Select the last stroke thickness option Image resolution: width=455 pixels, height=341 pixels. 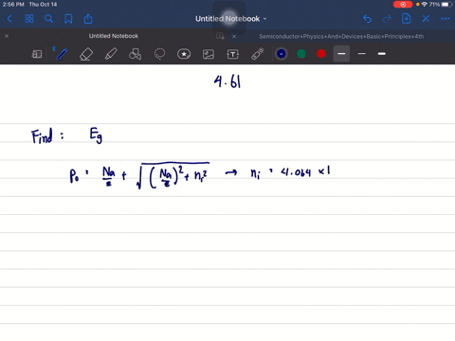point(382,54)
